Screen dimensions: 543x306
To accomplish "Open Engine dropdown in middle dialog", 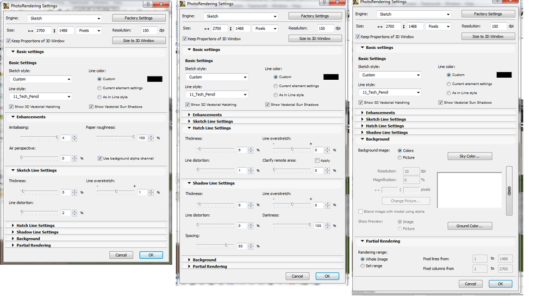I will pyautogui.click(x=241, y=16).
